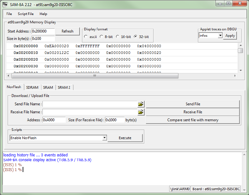This screenshot has width=249, height=195.
Task: Click the console scroll down arrow
Action: click(244, 190)
